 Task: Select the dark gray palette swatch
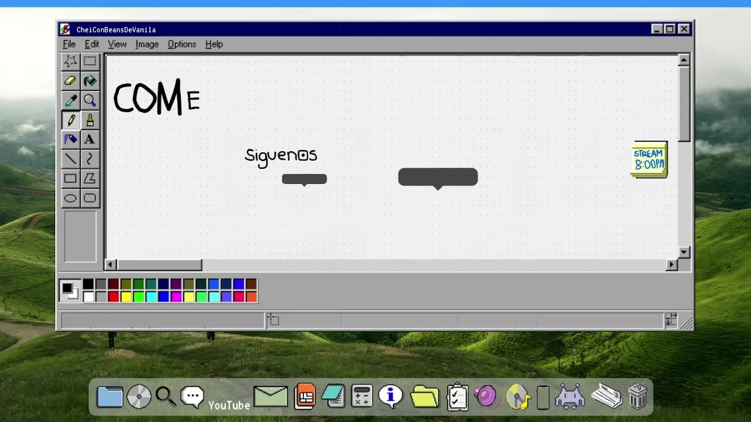[x=101, y=284]
